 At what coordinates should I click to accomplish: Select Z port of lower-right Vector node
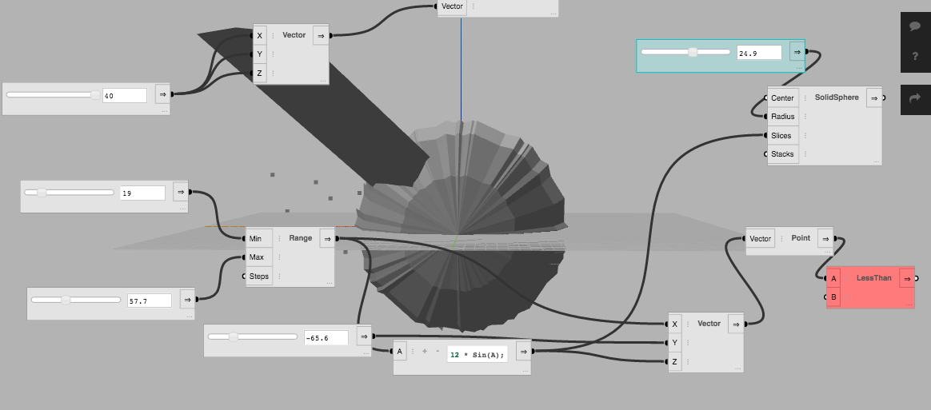point(674,361)
